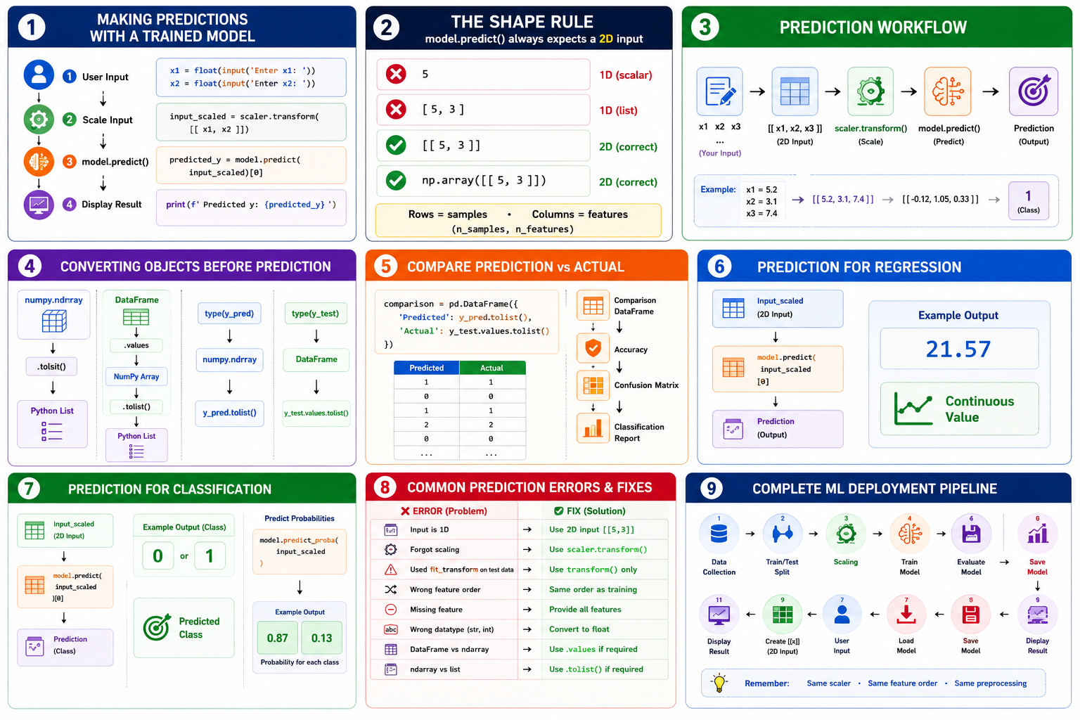
Task: Click the scaler.transform code box in panel 1
Action: coord(251,122)
